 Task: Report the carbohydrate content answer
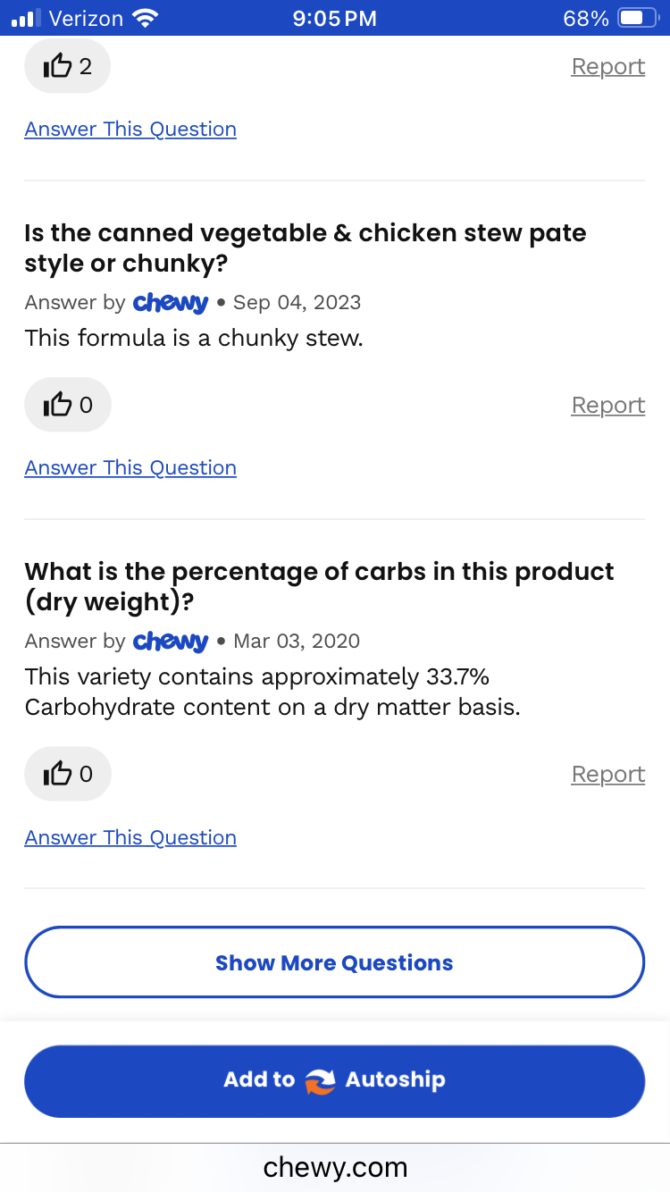coord(607,775)
